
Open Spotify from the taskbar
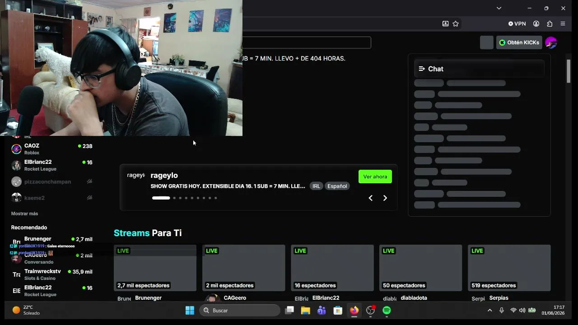[387, 310]
